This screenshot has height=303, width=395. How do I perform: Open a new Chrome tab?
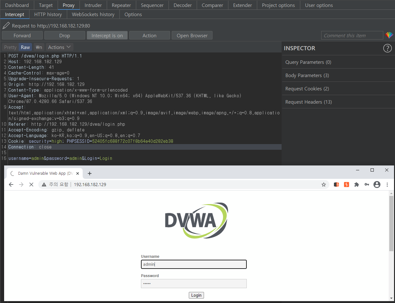pos(90,173)
